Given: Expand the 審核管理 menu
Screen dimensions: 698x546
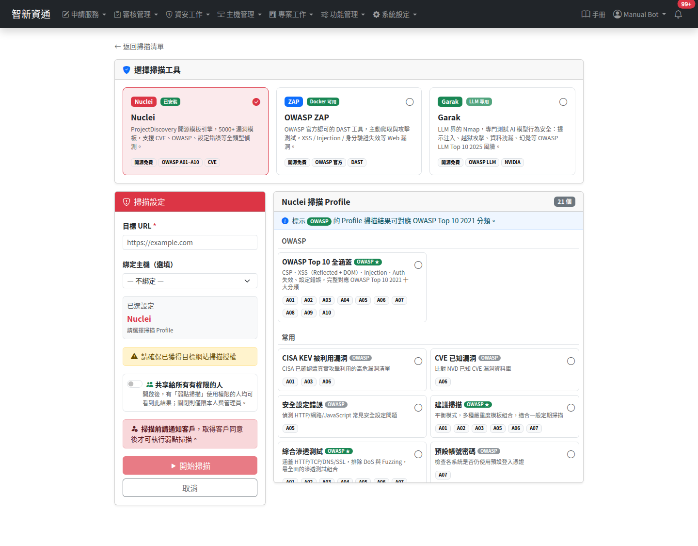Looking at the screenshot, I should pyautogui.click(x=136, y=15).
